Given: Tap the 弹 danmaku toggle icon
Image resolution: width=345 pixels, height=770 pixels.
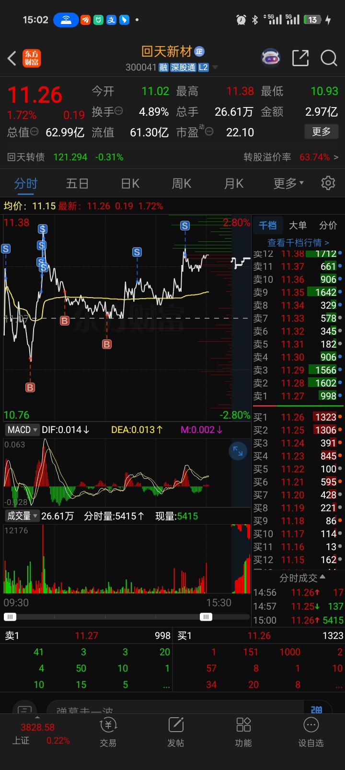Looking at the screenshot, I should (x=316, y=709).
